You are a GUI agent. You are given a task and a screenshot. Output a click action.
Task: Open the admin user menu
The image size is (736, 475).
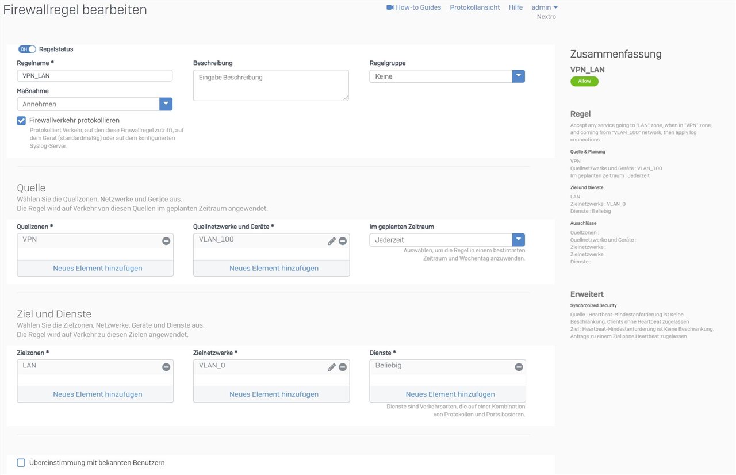tap(544, 7)
